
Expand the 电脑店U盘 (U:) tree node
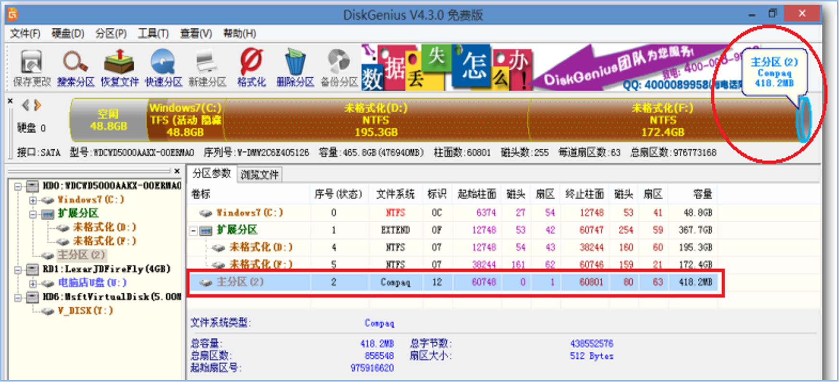coord(33,284)
